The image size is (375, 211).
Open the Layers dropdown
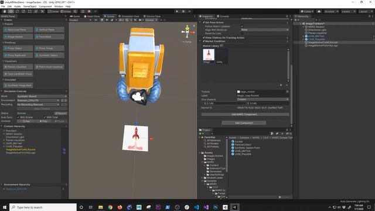click(x=348, y=12)
